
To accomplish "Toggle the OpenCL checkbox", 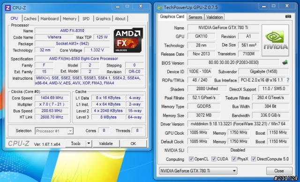I will point(191,159).
